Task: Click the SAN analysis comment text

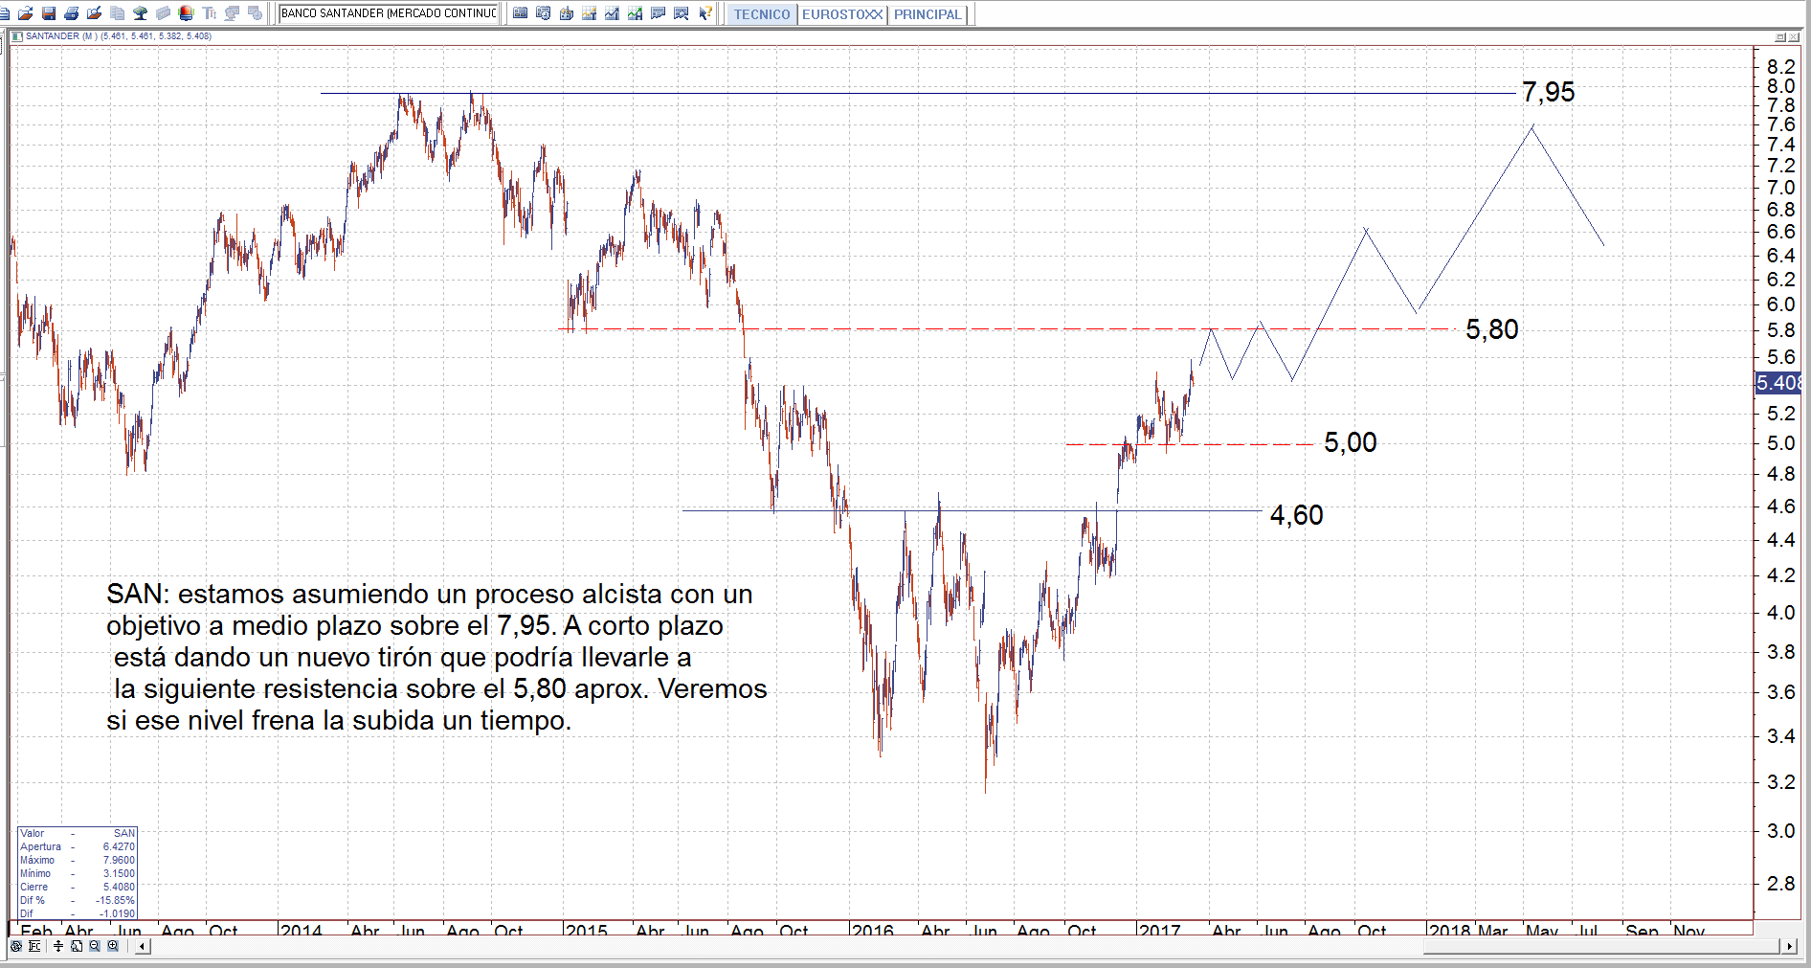Action: point(436,657)
